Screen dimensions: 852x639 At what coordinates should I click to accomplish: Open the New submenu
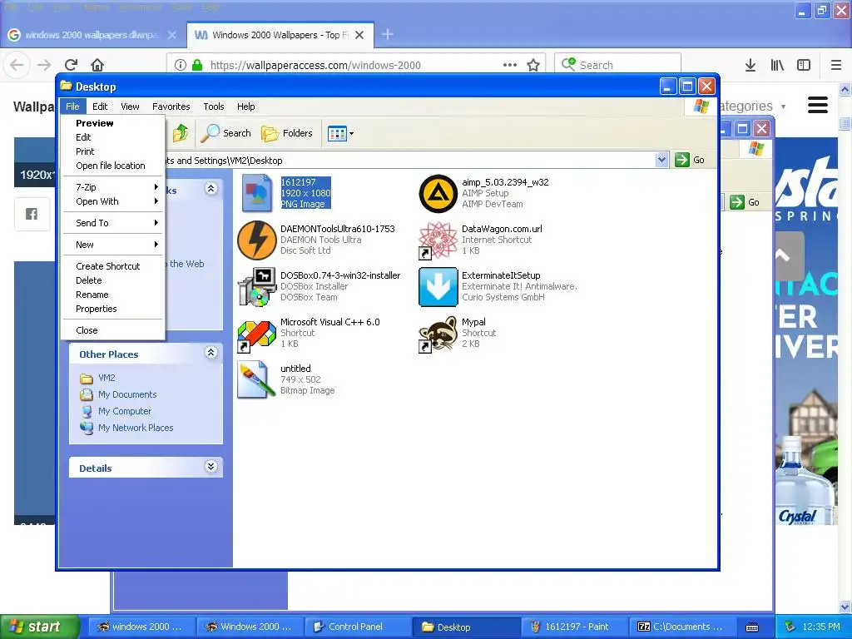point(113,245)
